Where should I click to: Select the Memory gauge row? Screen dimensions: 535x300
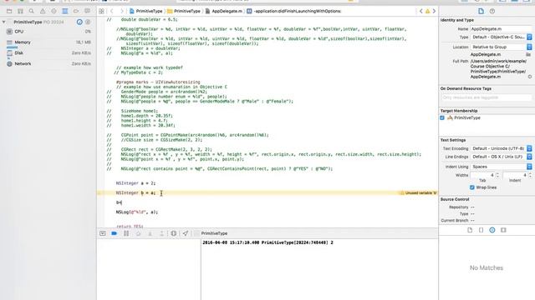(x=48, y=42)
